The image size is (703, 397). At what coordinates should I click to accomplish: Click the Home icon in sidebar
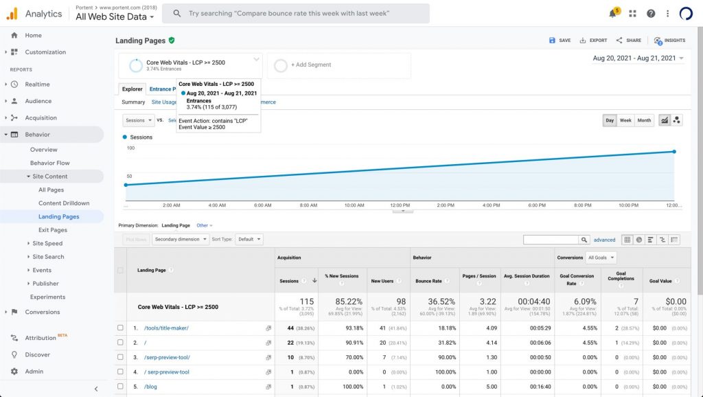(14, 35)
